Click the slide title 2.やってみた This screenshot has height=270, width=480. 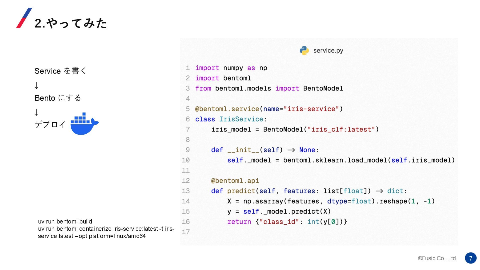click(71, 23)
